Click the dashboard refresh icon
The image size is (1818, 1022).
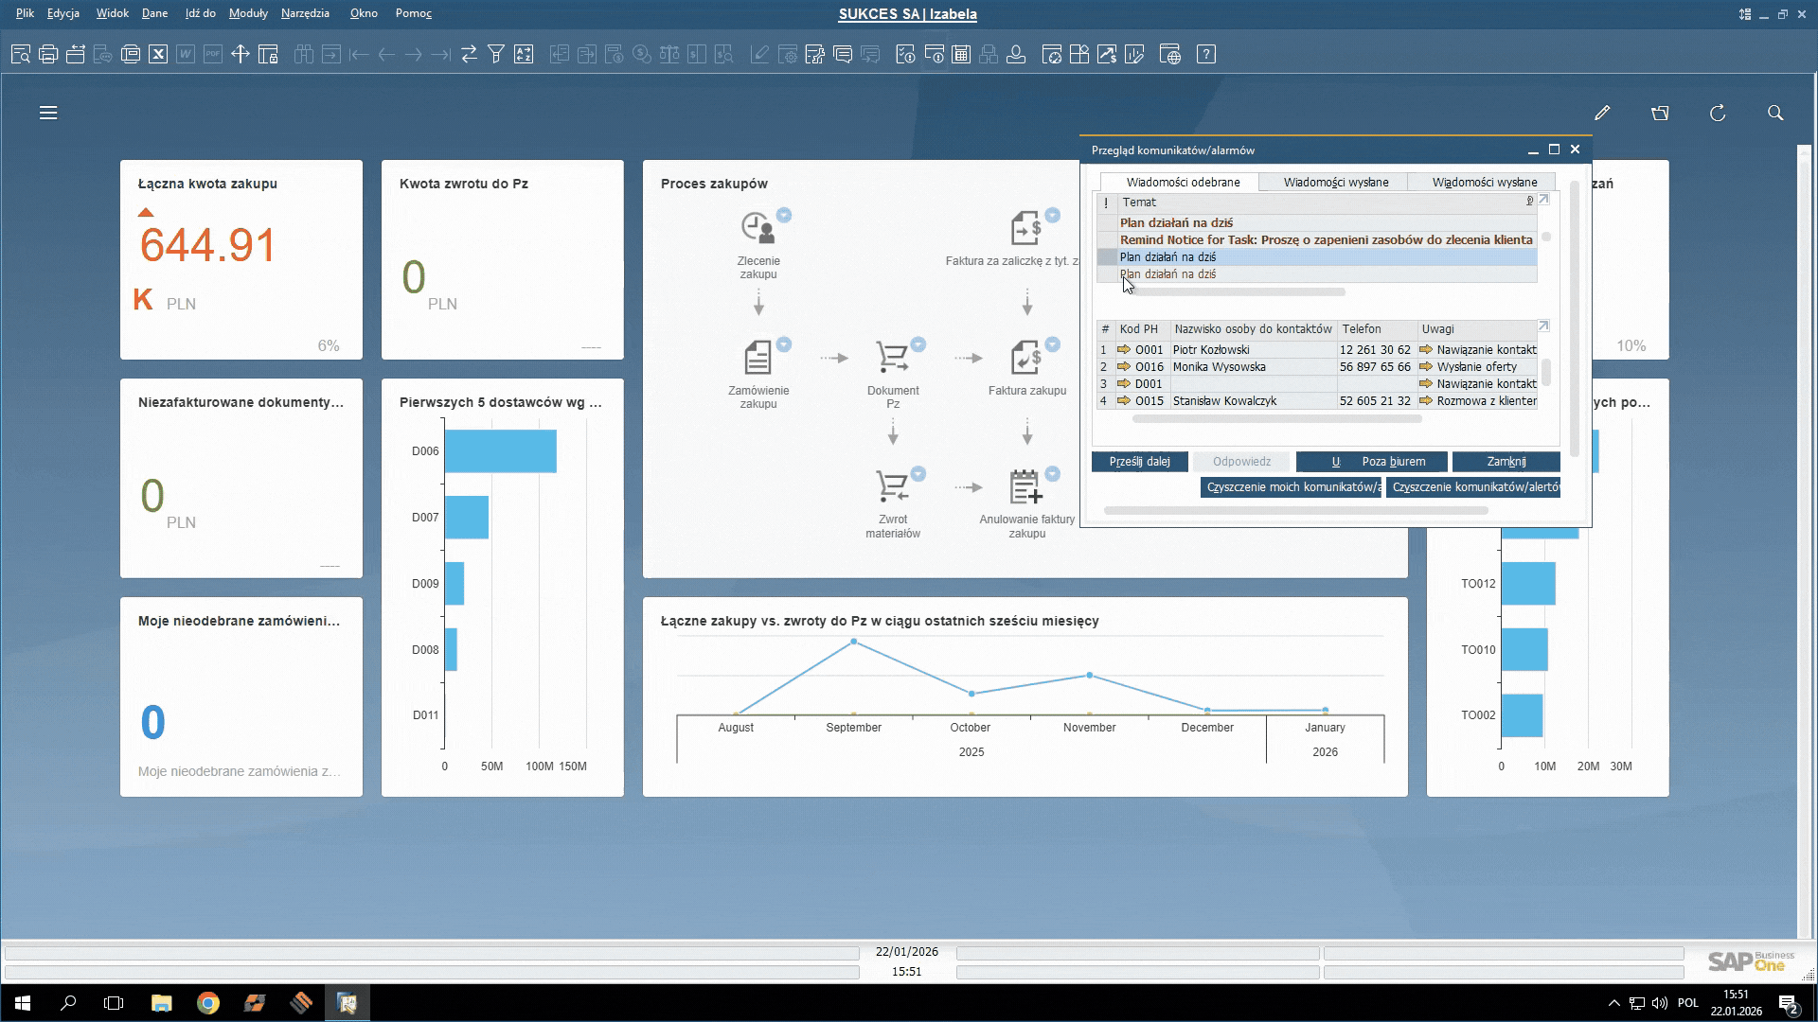click(x=1718, y=113)
